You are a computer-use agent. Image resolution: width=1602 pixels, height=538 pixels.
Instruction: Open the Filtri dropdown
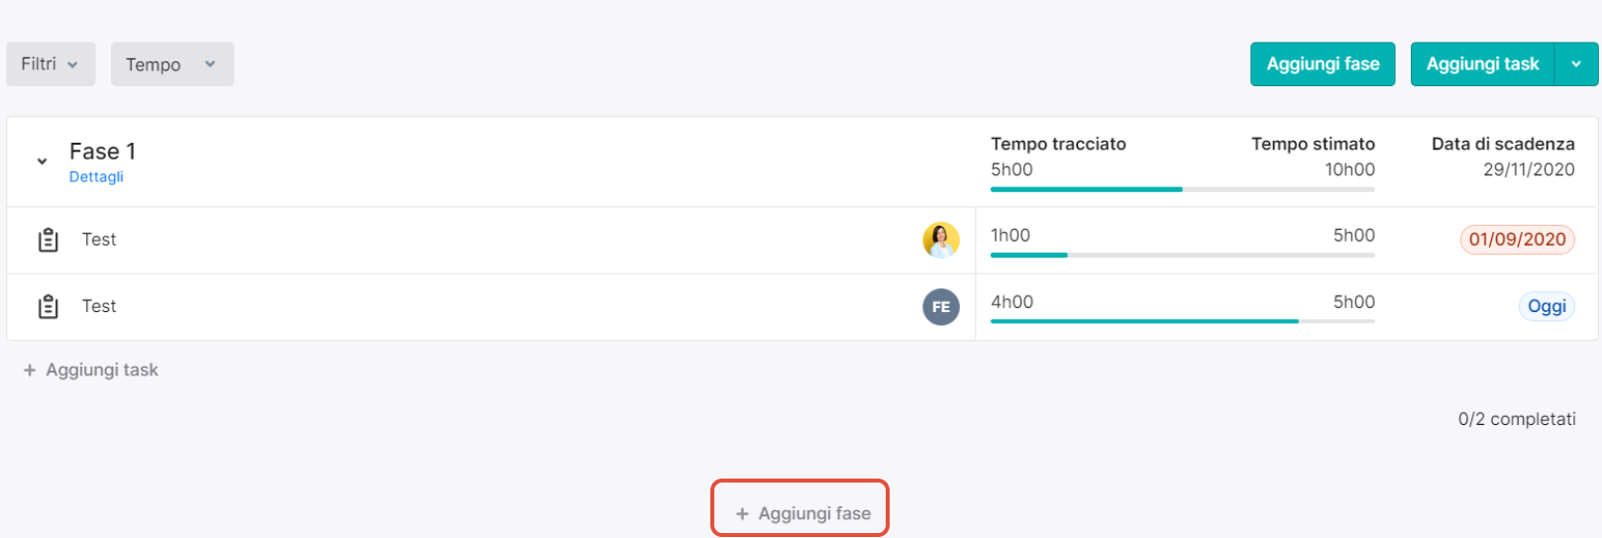click(x=51, y=64)
